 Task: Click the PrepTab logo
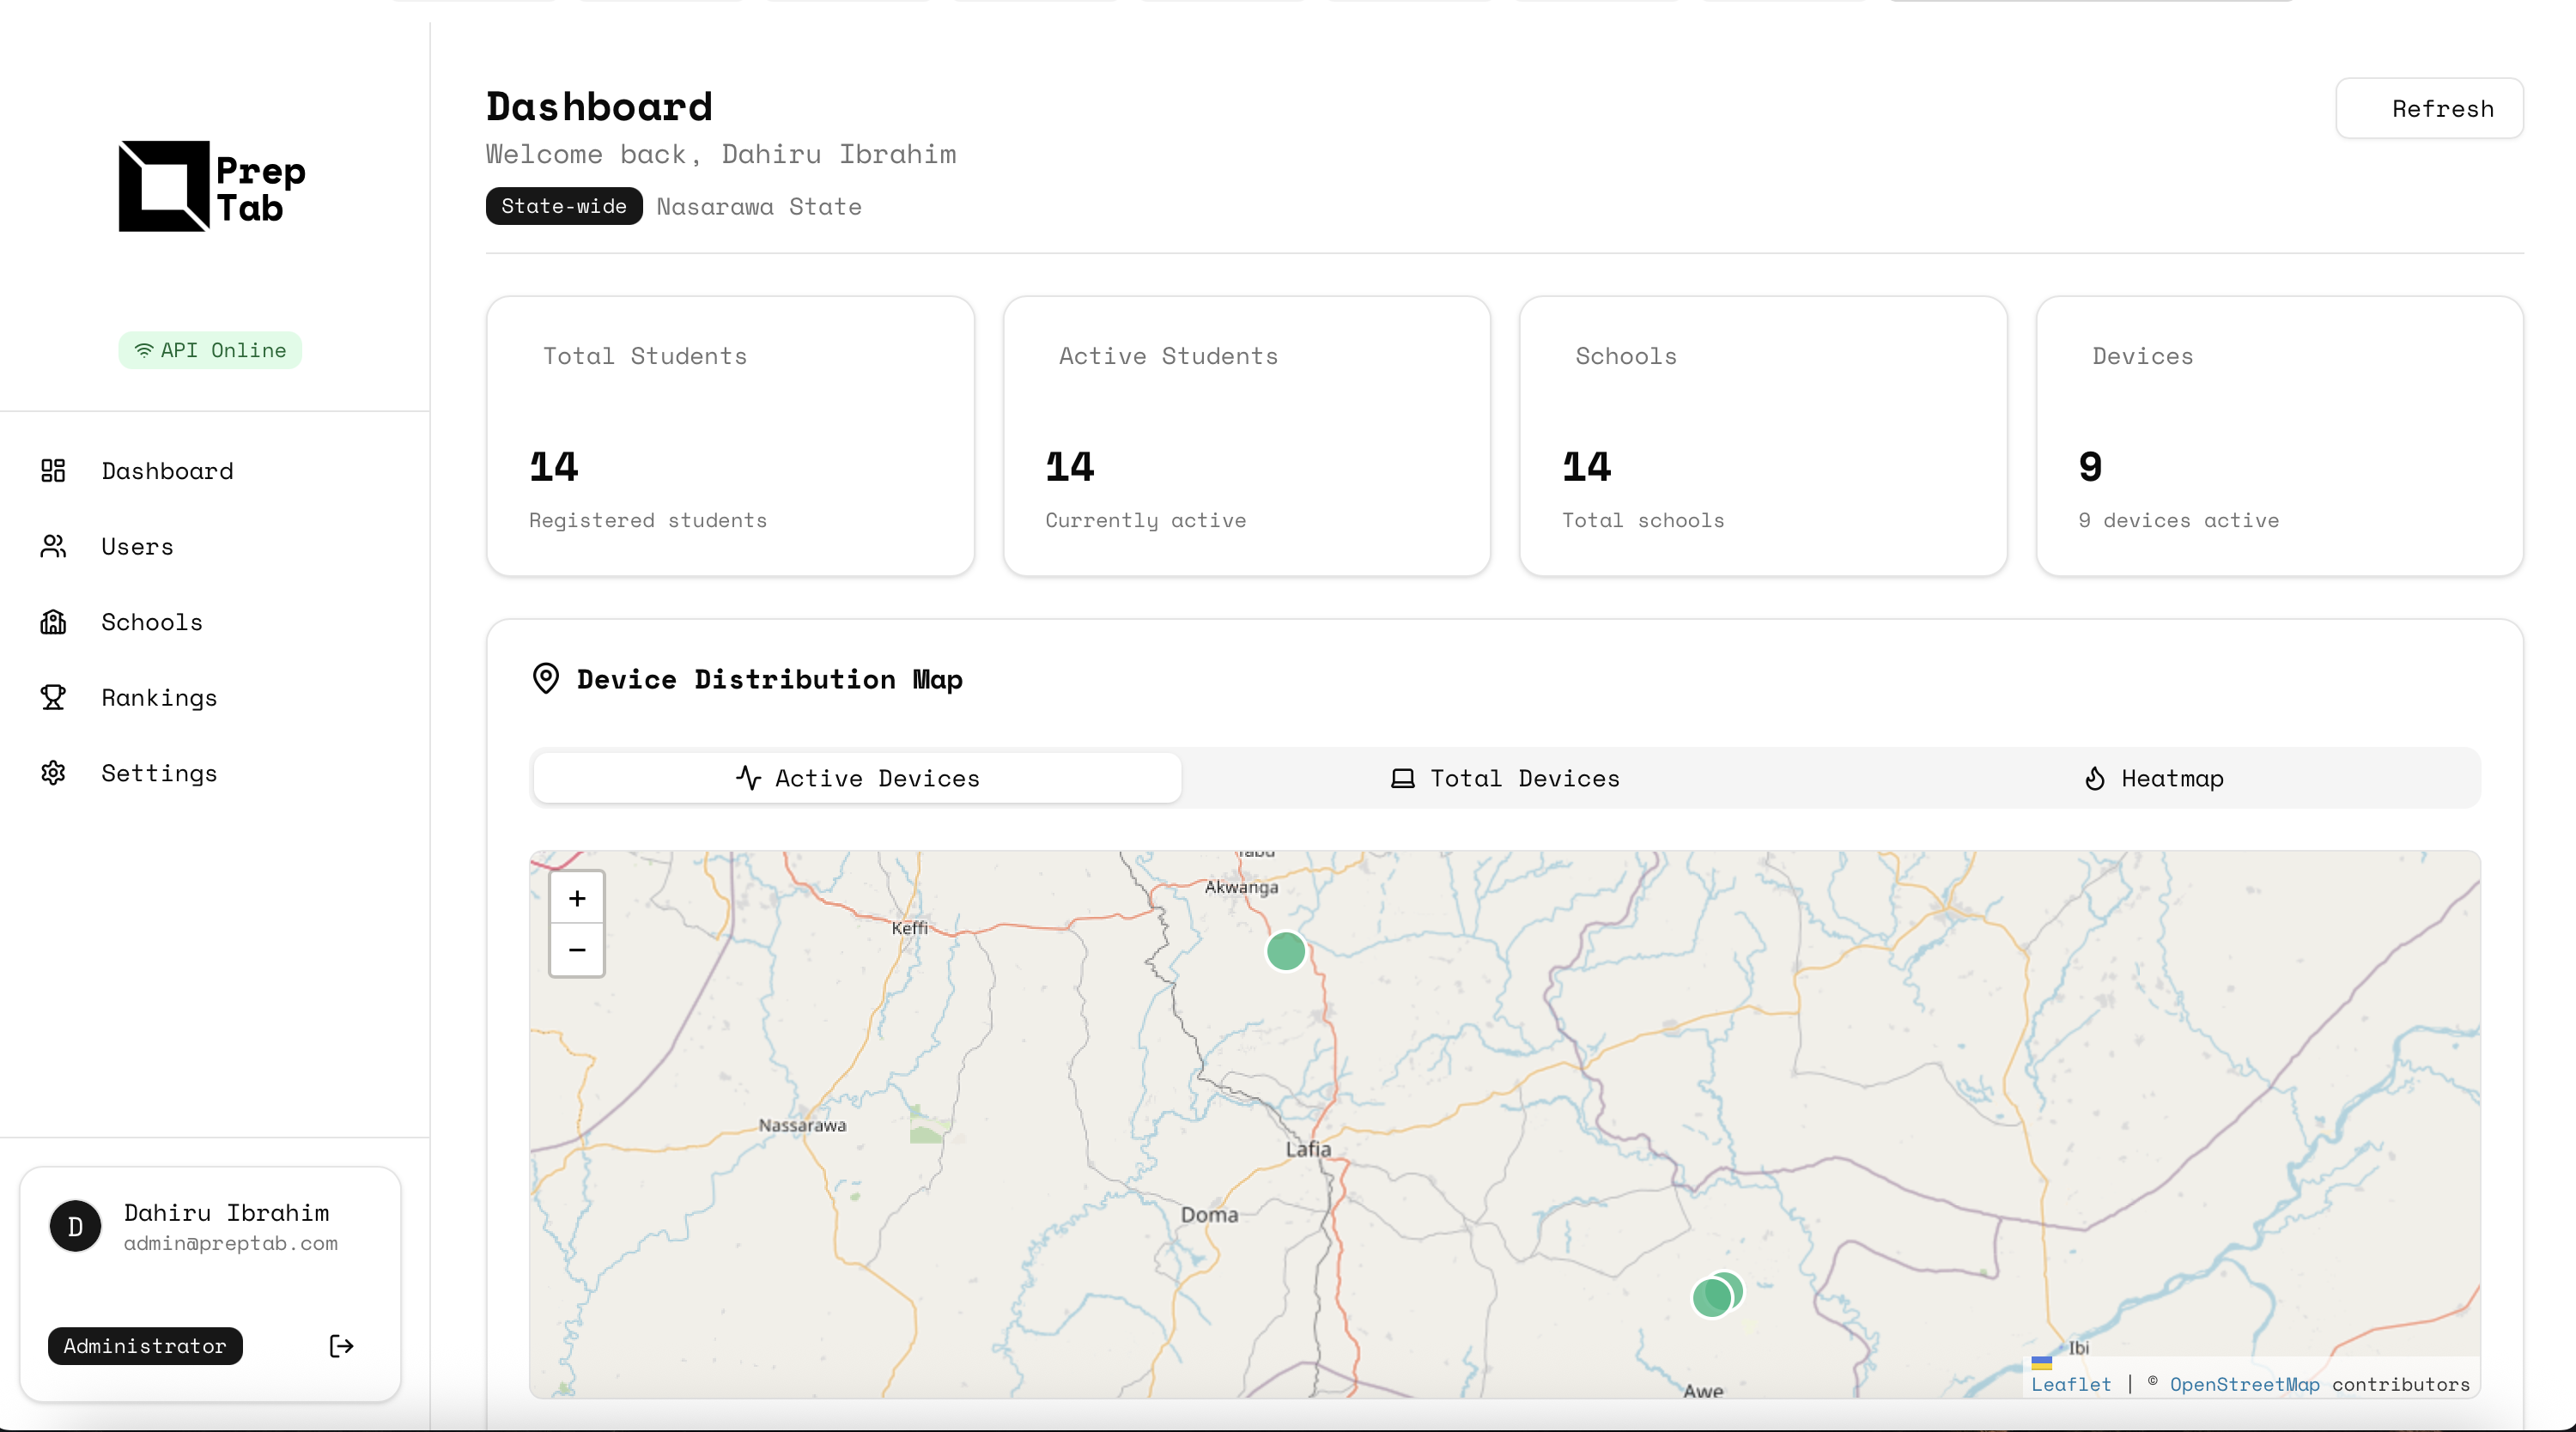[212, 187]
